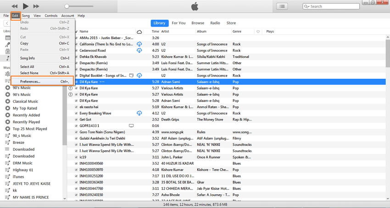Open more options for Dil Kya Kare

(102, 82)
